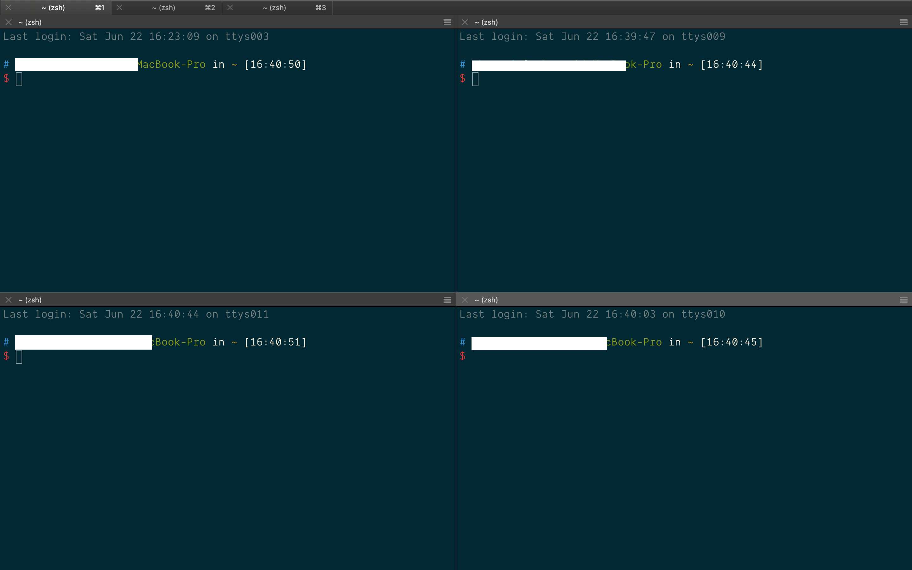
Task: Click the timestamp [16:40:50]
Action: [x=275, y=65]
